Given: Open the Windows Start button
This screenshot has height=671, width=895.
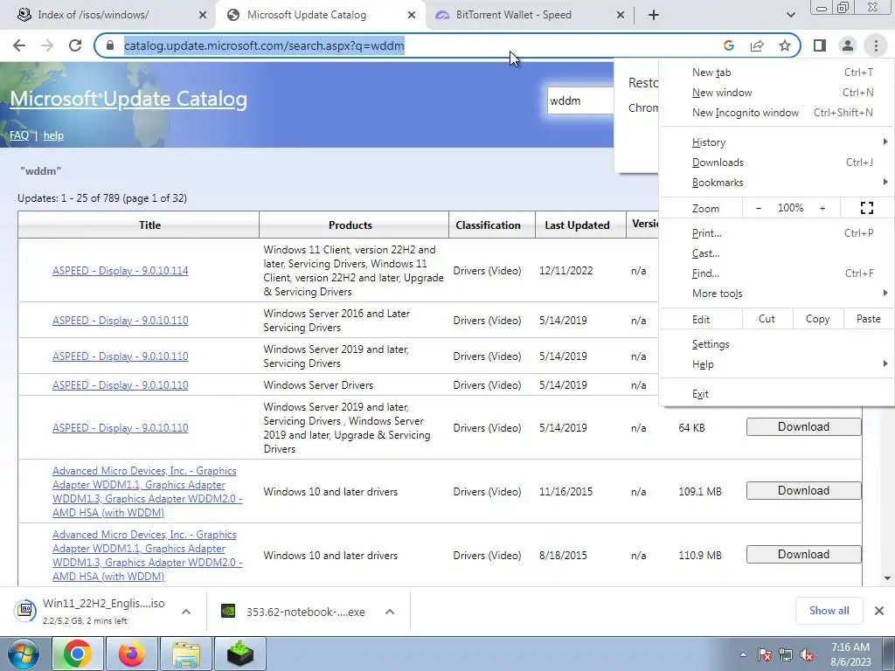Looking at the screenshot, I should tap(24, 654).
